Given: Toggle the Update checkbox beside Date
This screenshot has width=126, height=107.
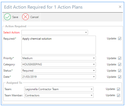Looking at the screenshot, I should [x=120, y=77].
